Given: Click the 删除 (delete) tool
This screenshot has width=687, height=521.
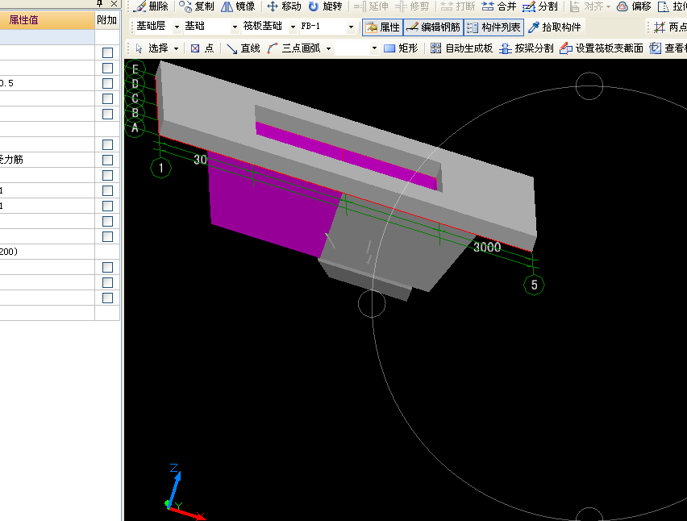Looking at the screenshot, I should point(151,6).
